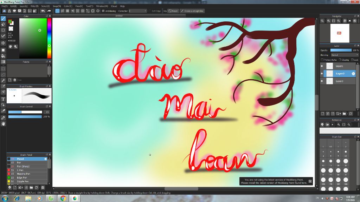Viewport: 360px width, 202px height.
Task: Open Layer2 settings gear
Action: tap(353, 74)
